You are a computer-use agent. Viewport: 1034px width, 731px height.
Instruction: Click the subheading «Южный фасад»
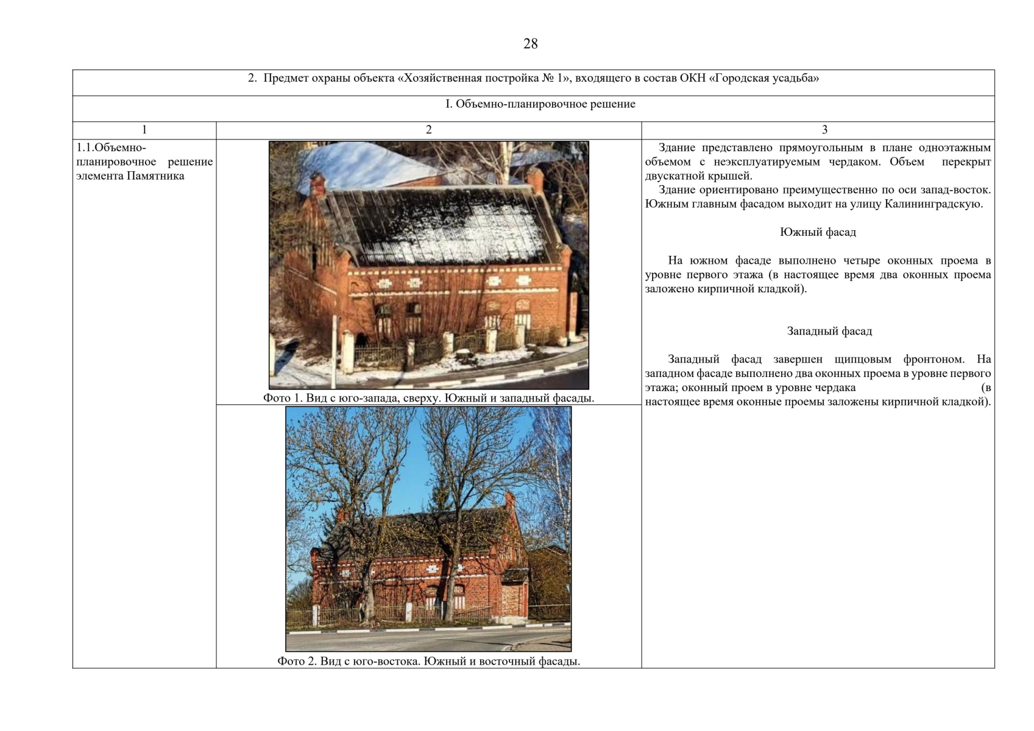pos(818,232)
